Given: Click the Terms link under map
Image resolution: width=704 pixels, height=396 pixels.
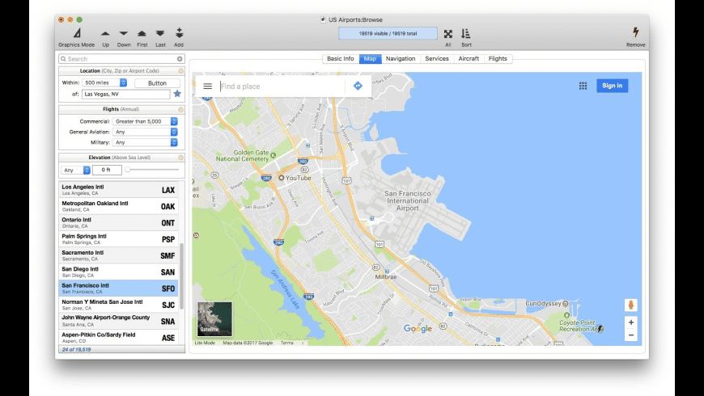Looking at the screenshot, I should [287, 343].
